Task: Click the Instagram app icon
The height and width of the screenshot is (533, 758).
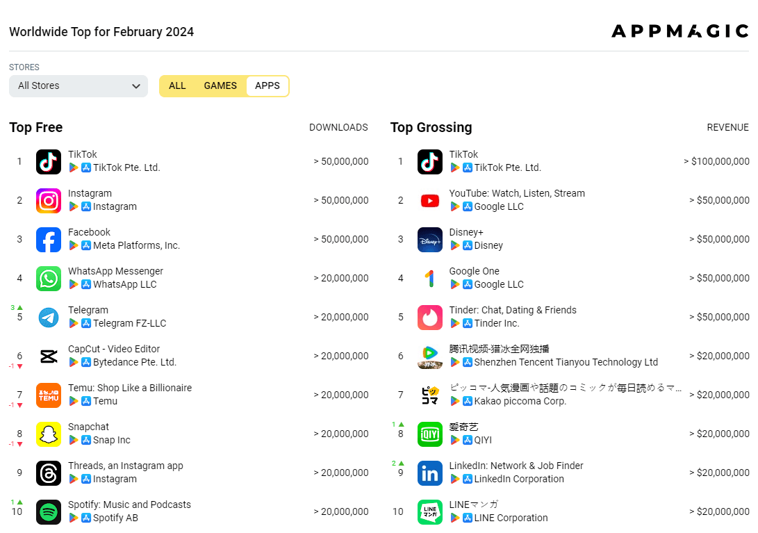Action: (49, 201)
